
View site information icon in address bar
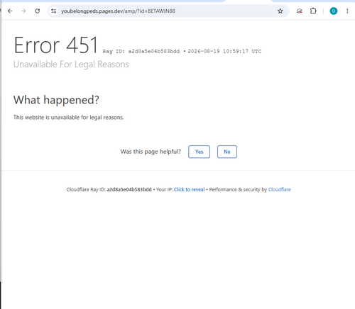pyautogui.click(x=54, y=11)
